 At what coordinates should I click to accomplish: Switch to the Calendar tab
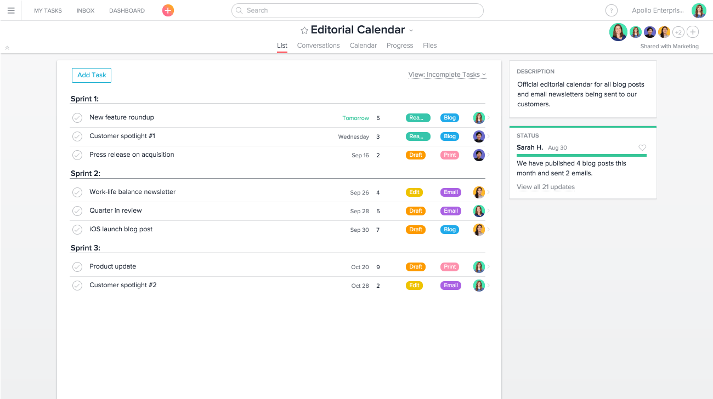coord(363,45)
